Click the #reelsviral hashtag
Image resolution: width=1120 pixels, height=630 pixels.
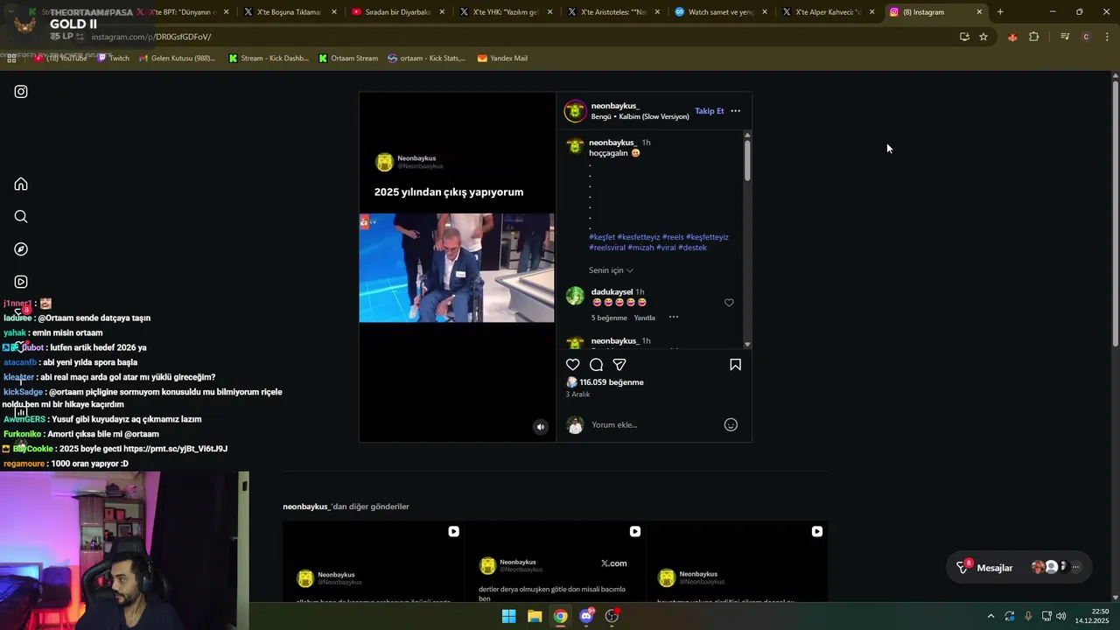click(607, 248)
